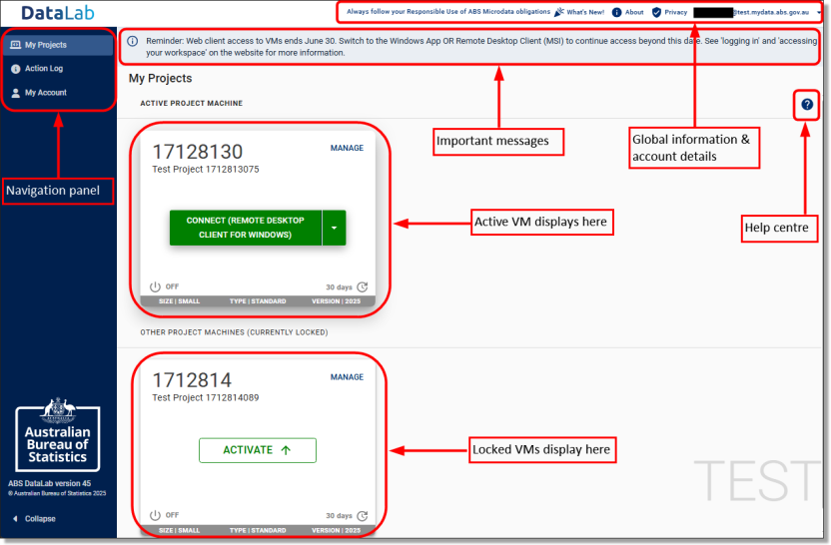Open the About link in the header
This screenshot has height=545, width=831.
(x=634, y=12)
